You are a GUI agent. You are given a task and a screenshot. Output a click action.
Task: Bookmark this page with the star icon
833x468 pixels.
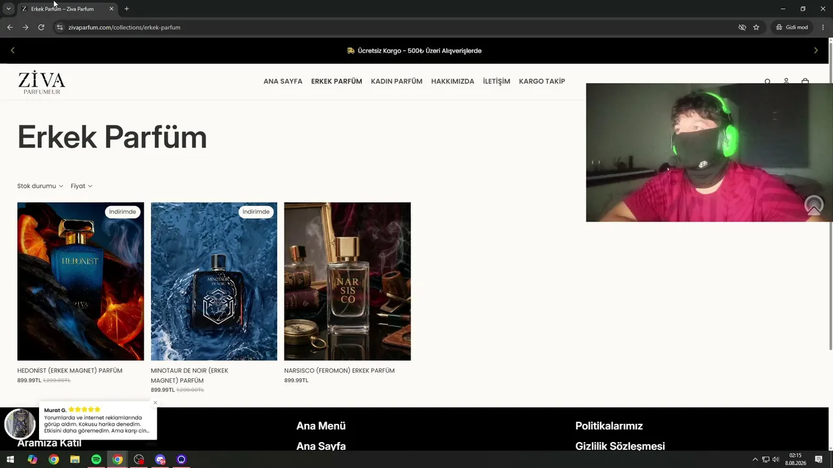(756, 27)
